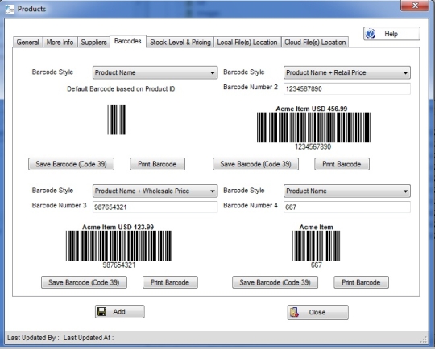Print the default Product ID barcode

157,164
